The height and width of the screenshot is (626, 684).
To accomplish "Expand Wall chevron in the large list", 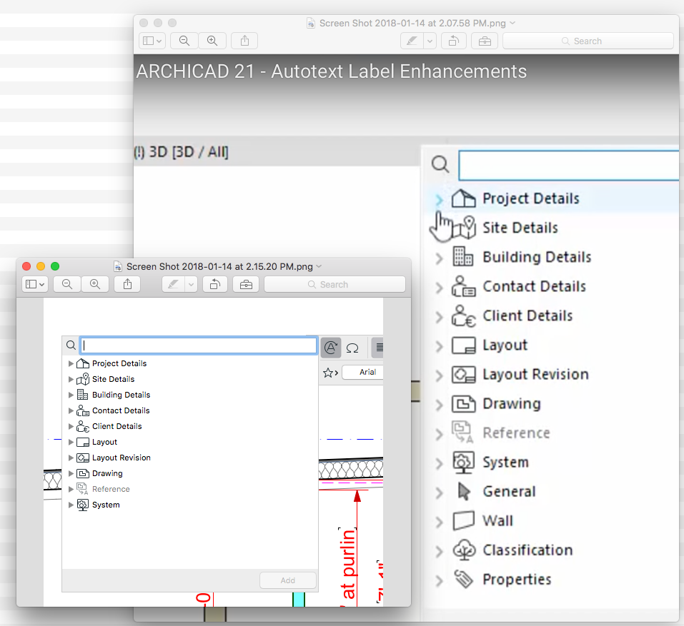I will tap(439, 522).
